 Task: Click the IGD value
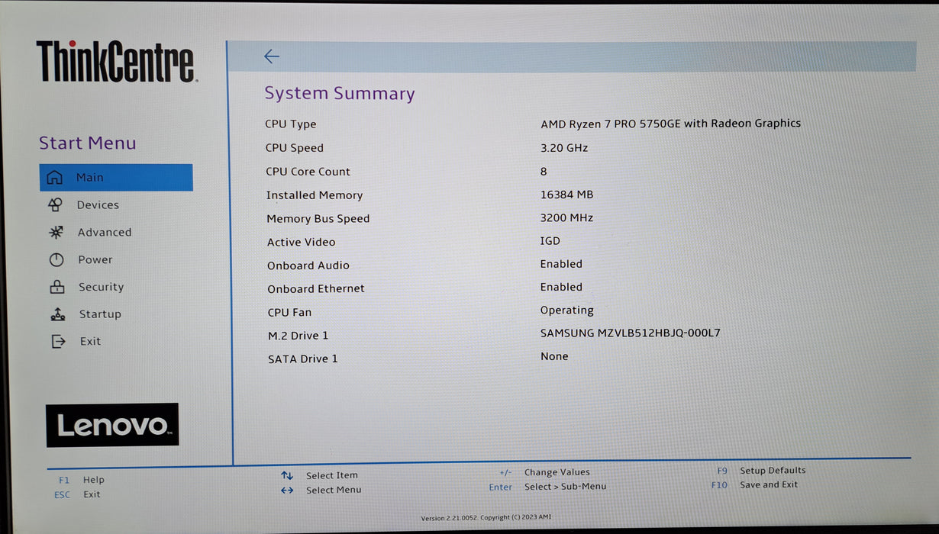(550, 241)
